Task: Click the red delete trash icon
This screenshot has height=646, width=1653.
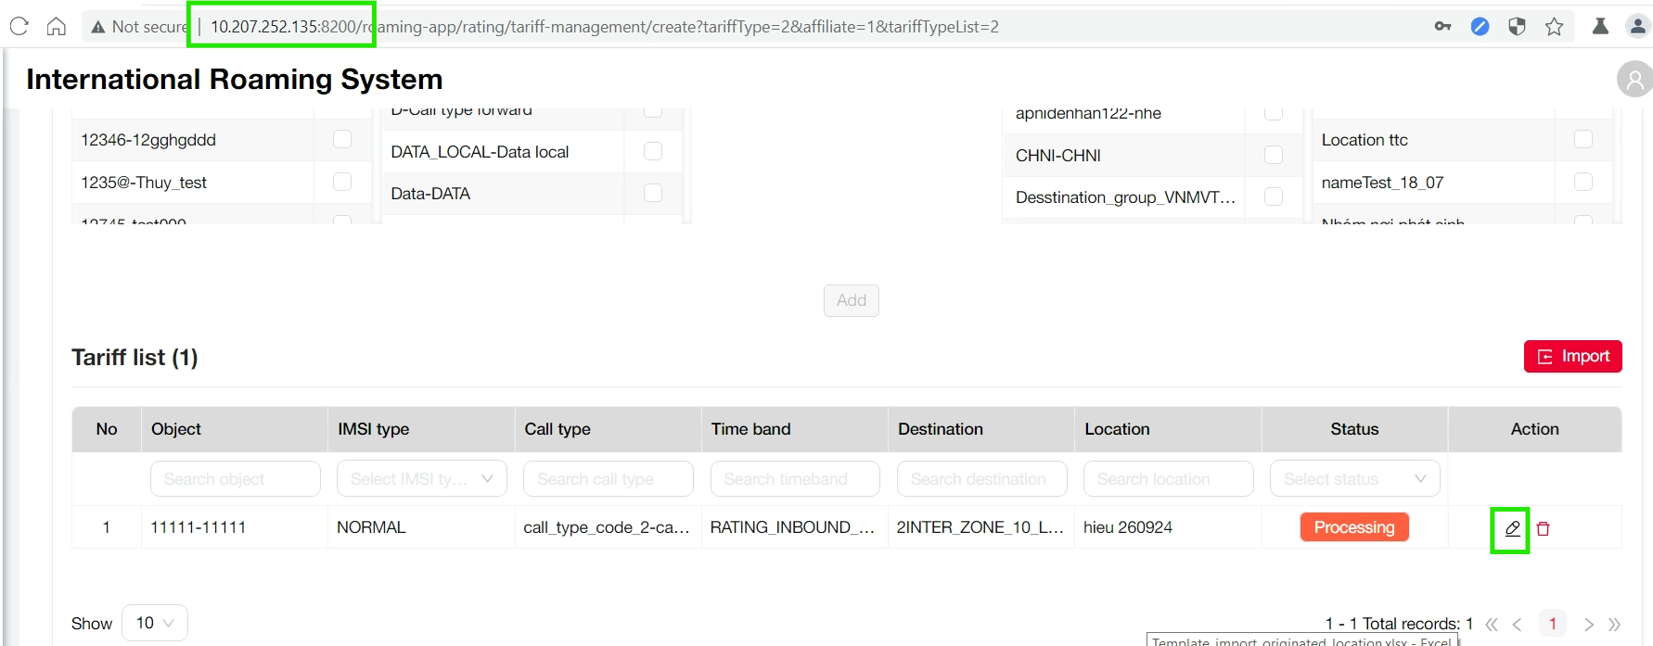Action: (x=1544, y=528)
